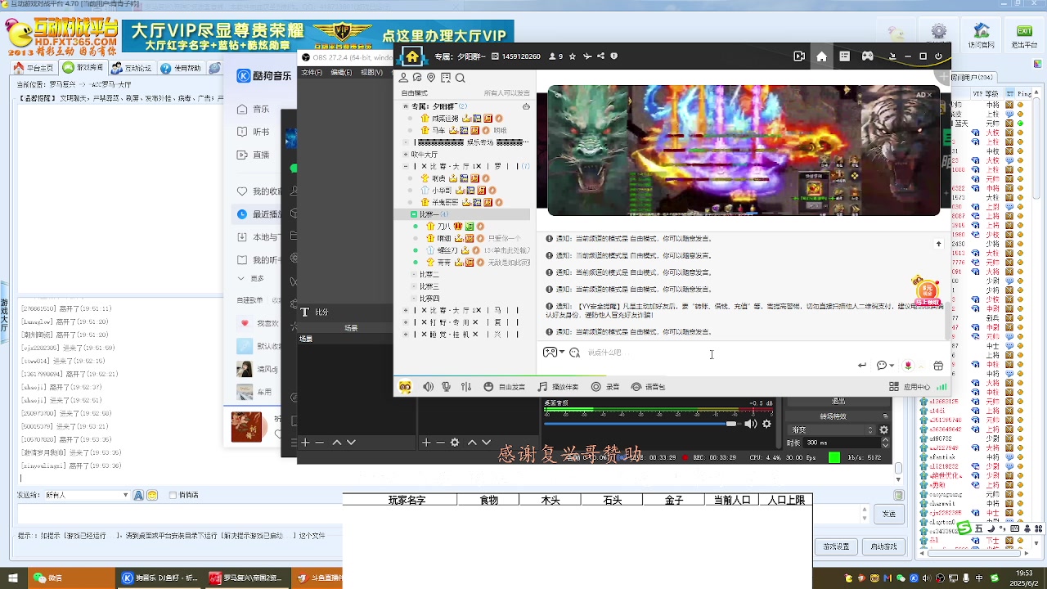The height and width of the screenshot is (589, 1047).
Task: Open the gift box icon in YY chat
Action: [x=938, y=366]
